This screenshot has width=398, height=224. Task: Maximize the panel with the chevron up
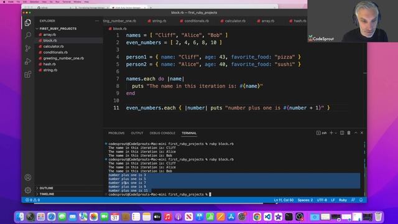(356, 133)
